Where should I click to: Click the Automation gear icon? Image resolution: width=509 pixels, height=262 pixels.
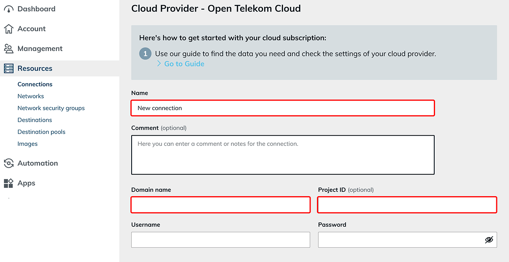pos(9,163)
